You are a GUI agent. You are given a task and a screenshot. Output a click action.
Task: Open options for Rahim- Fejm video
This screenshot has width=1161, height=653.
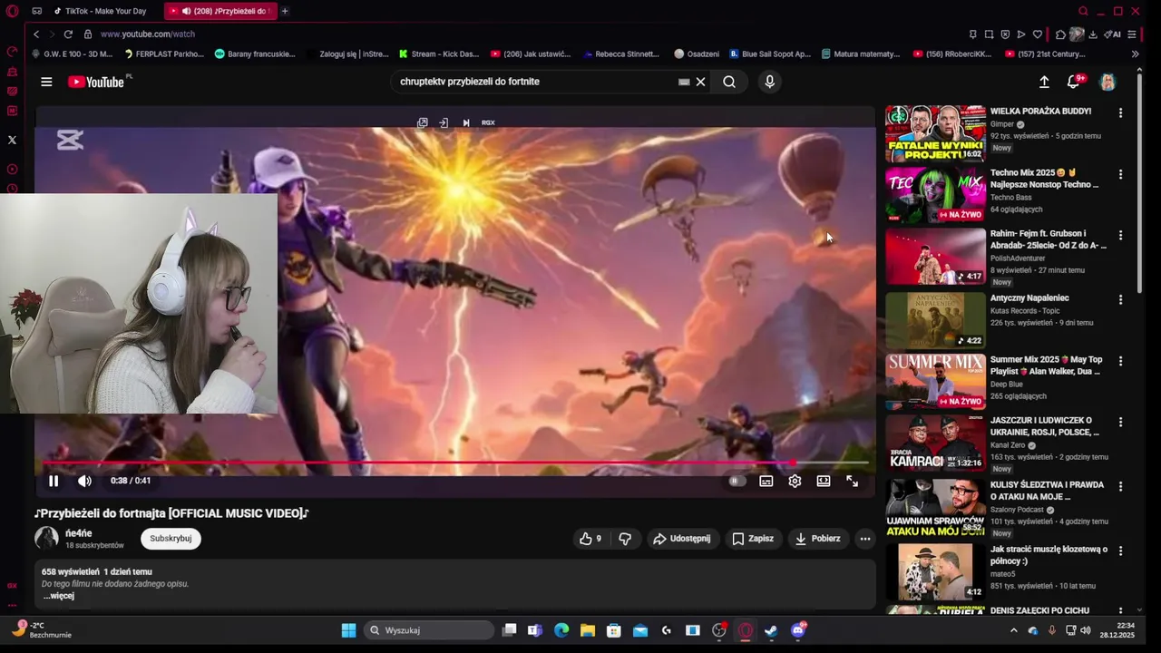coord(1120,236)
